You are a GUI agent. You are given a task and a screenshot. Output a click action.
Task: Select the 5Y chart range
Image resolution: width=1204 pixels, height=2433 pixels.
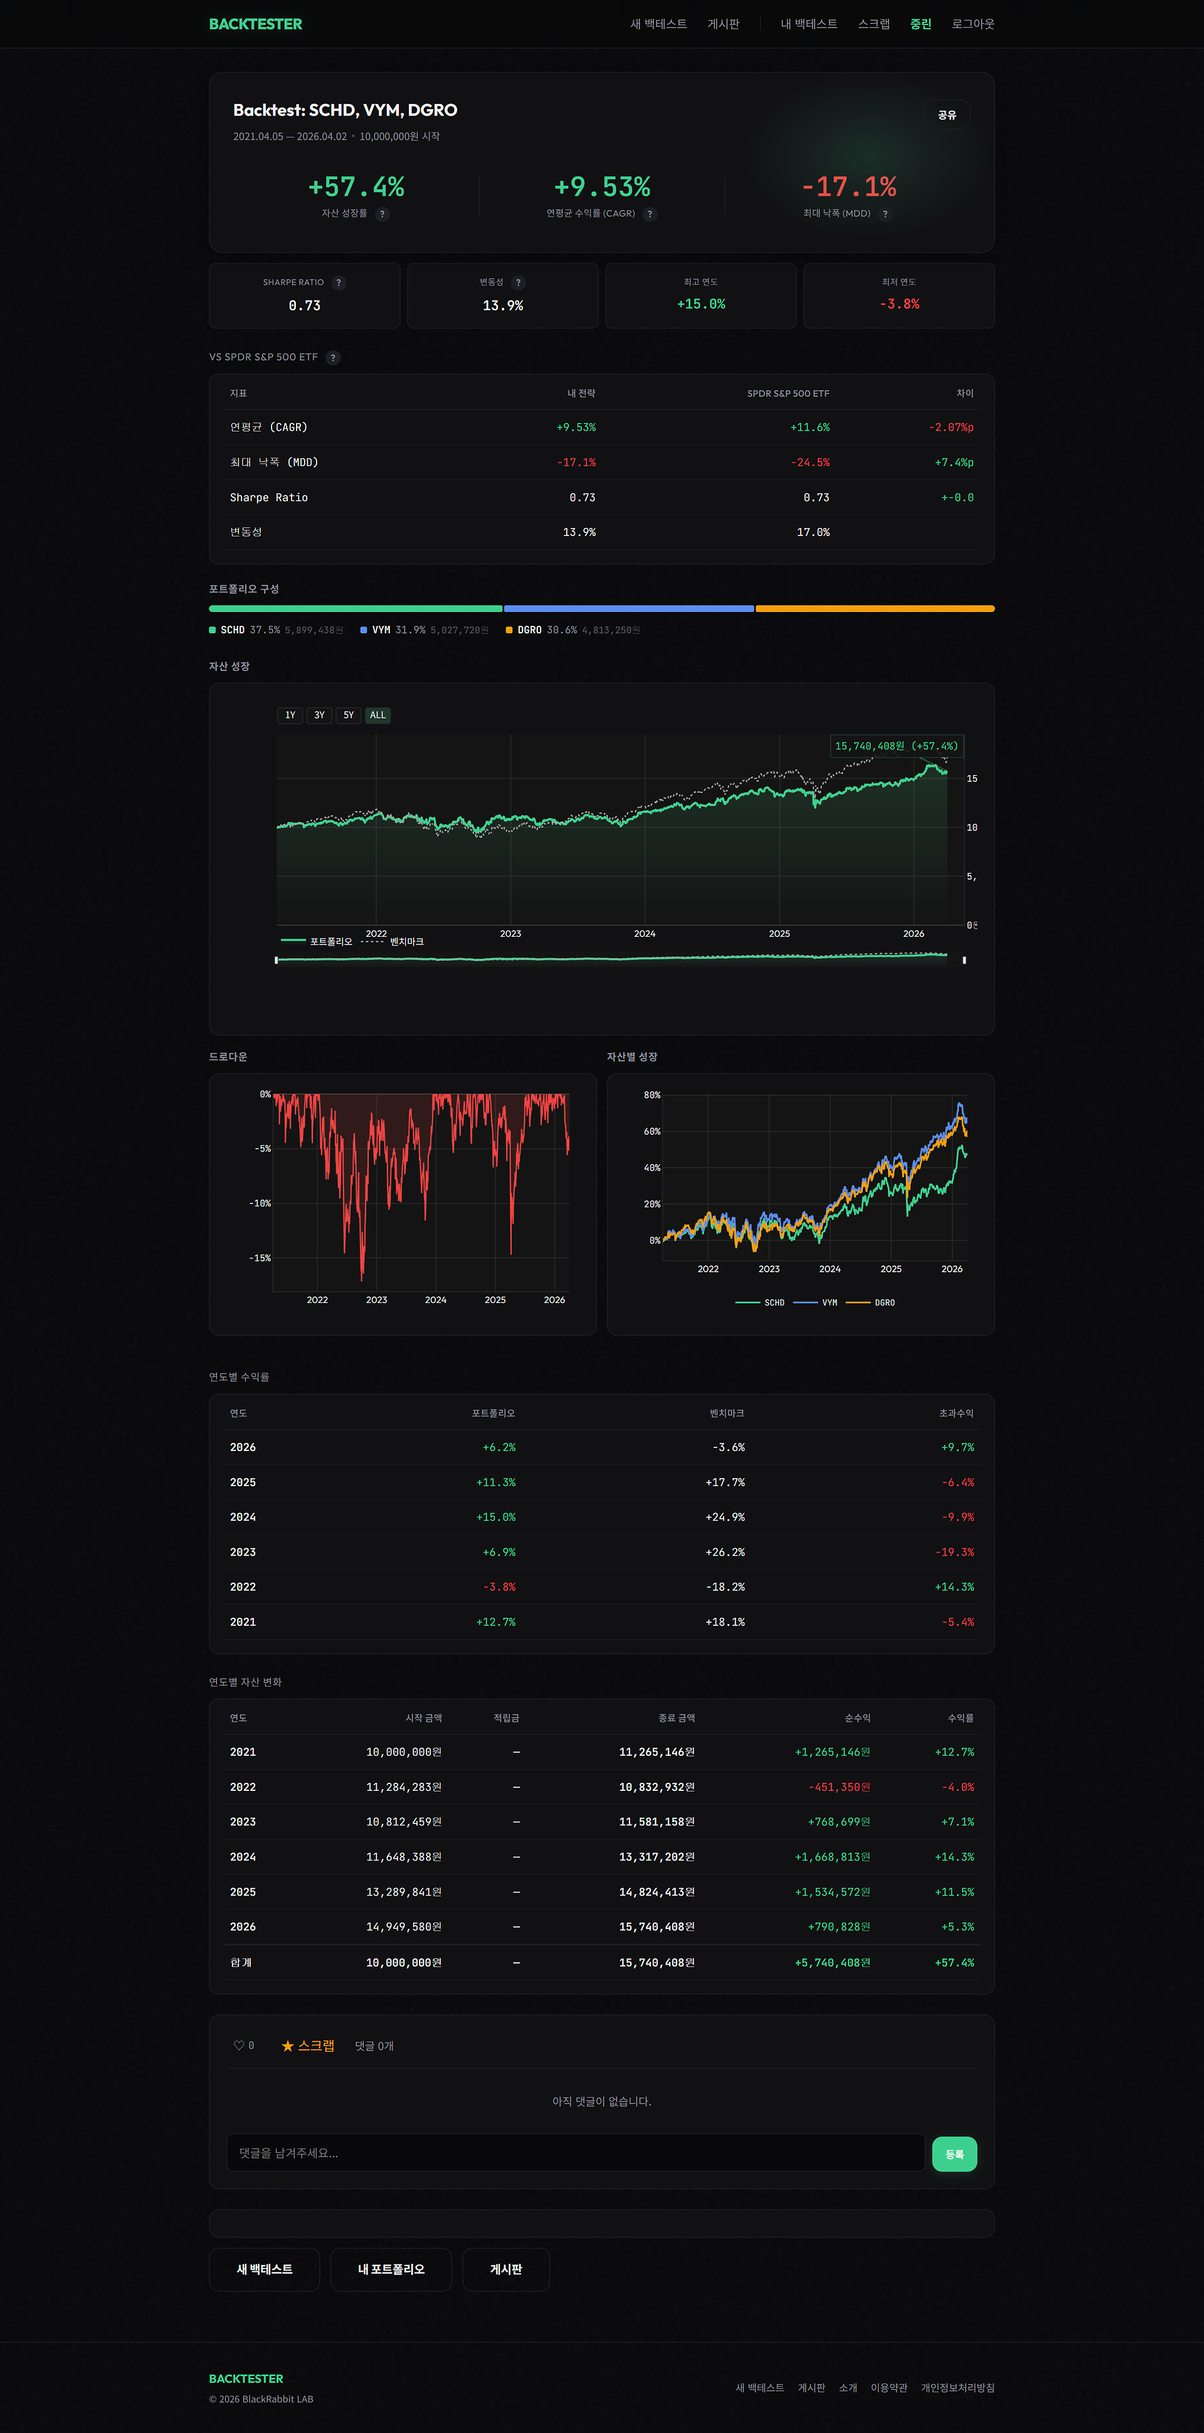[x=349, y=715]
